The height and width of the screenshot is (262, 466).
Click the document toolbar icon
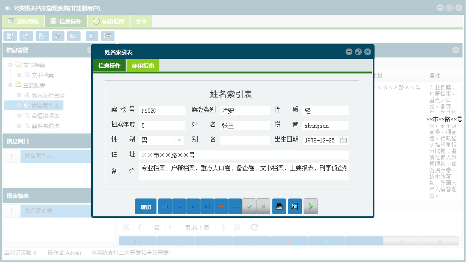42,36
